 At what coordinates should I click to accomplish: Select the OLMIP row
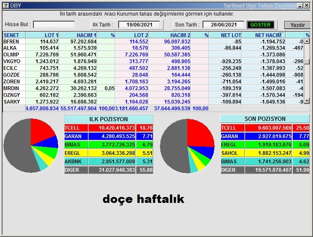tap(153, 55)
